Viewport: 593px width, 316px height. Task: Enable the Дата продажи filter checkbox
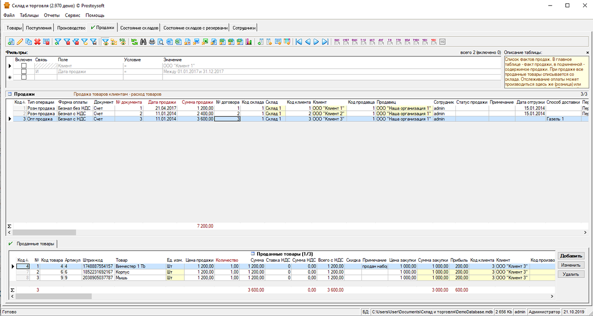tap(24, 72)
